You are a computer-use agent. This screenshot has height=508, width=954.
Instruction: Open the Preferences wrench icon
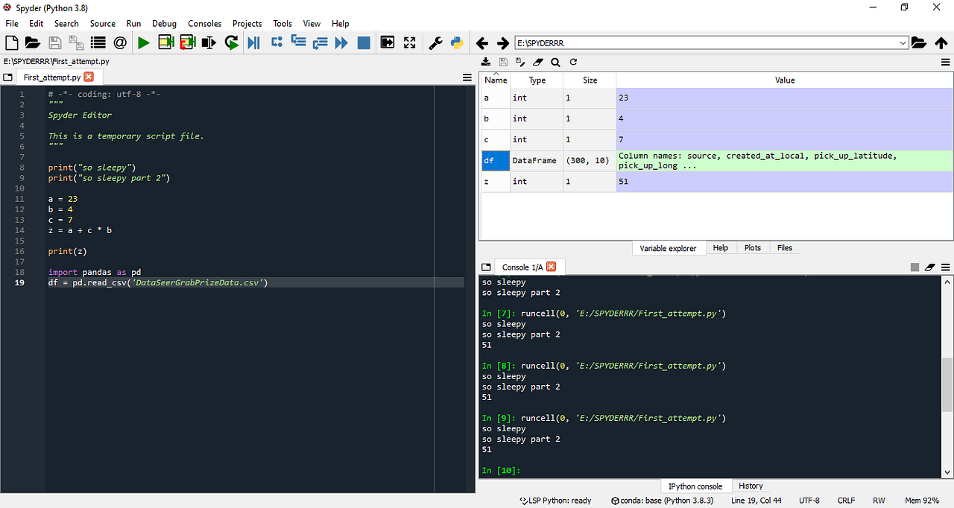[x=435, y=42]
